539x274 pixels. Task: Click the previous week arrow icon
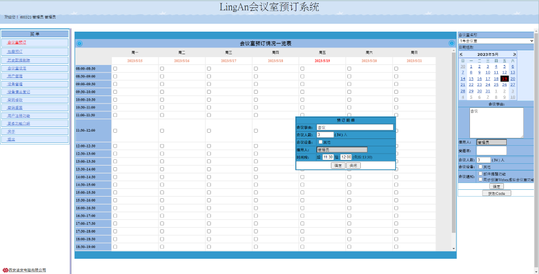(79, 44)
